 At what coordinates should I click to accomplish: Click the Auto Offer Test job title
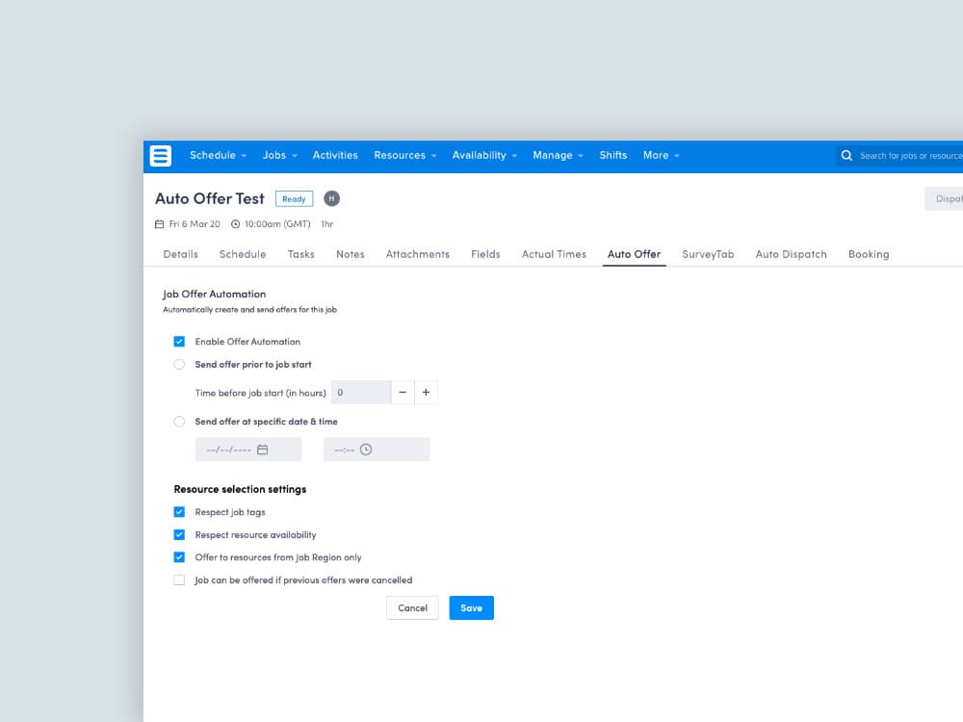(x=209, y=198)
